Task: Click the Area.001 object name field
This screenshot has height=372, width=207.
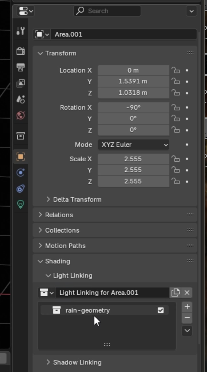Action: (124, 34)
